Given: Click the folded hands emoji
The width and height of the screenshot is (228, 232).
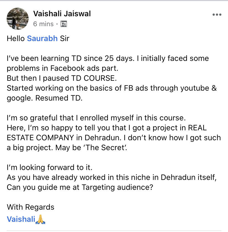Looking at the screenshot, I should coord(41,219).
